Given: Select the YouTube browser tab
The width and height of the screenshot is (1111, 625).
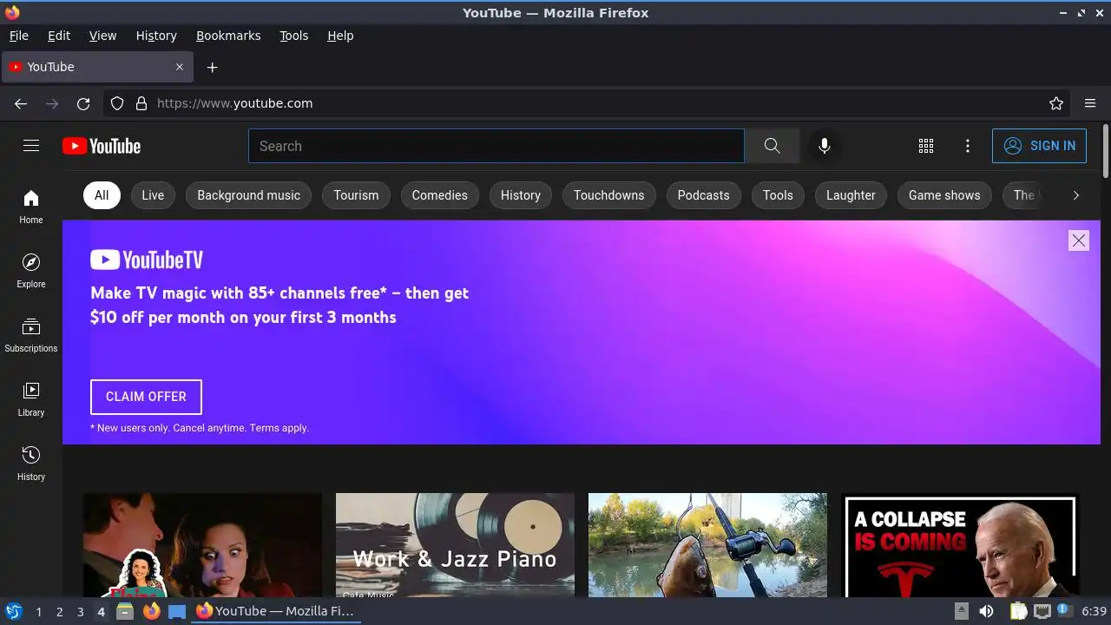Looking at the screenshot, I should 97,67.
